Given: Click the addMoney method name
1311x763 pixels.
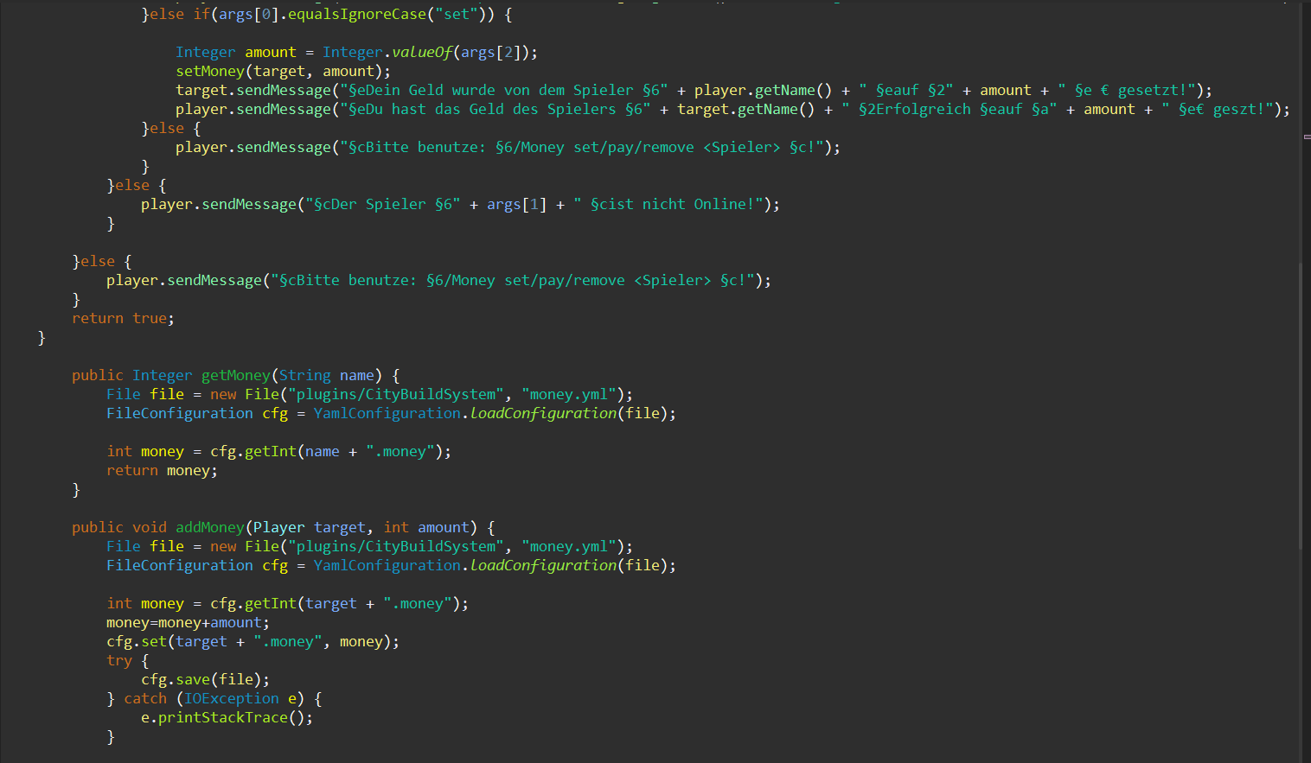Looking at the screenshot, I should click(x=210, y=527).
